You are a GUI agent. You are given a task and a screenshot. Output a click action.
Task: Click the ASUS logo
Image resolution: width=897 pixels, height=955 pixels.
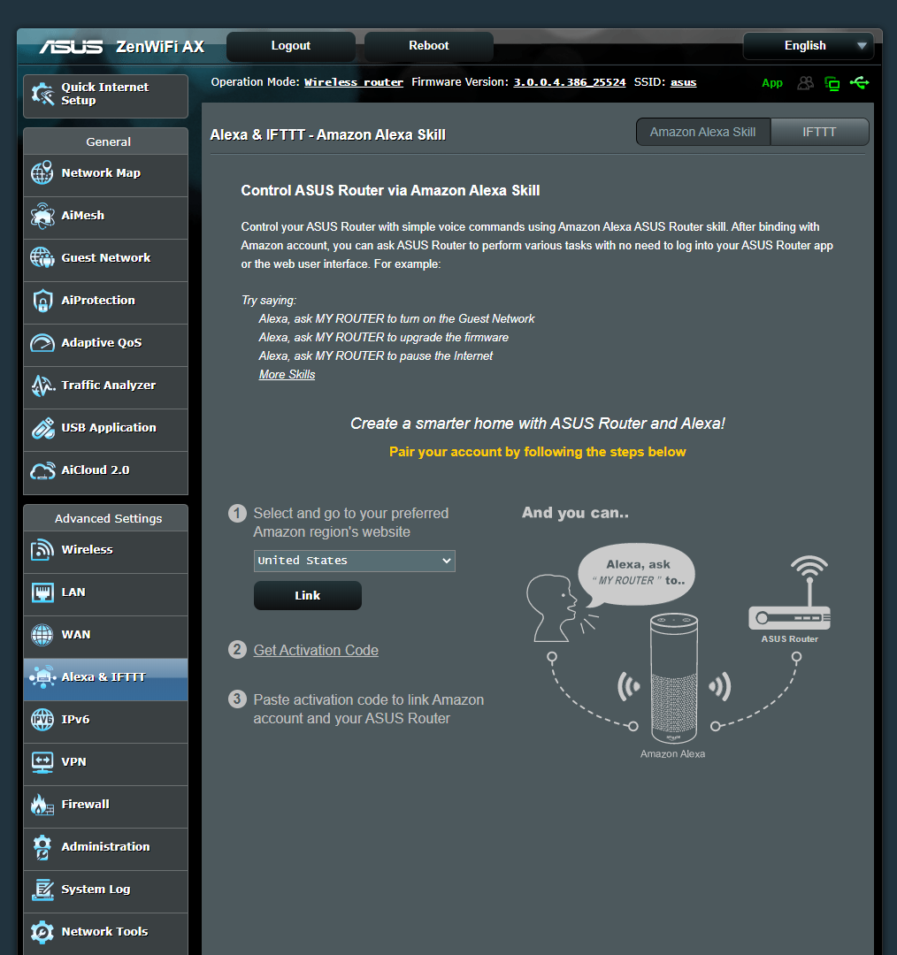click(x=72, y=47)
